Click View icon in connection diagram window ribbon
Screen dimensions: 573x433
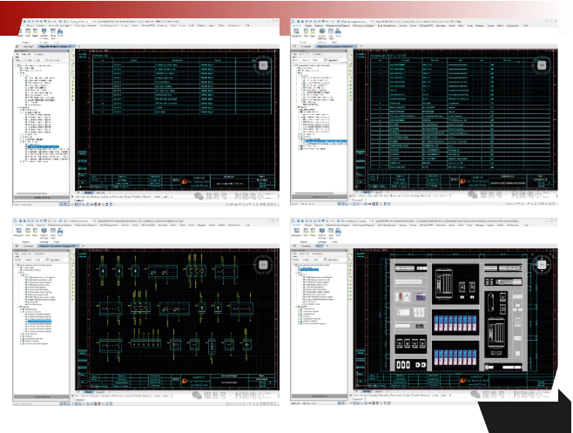[28, 233]
